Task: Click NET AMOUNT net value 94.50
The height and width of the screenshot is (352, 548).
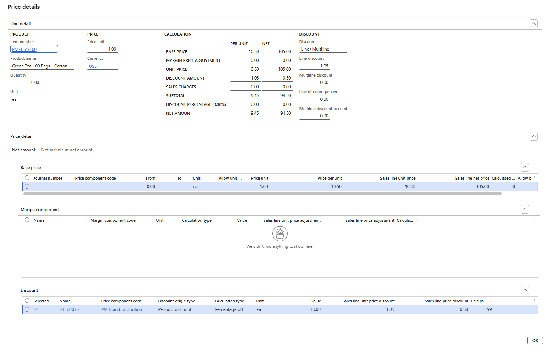Action: (277, 113)
